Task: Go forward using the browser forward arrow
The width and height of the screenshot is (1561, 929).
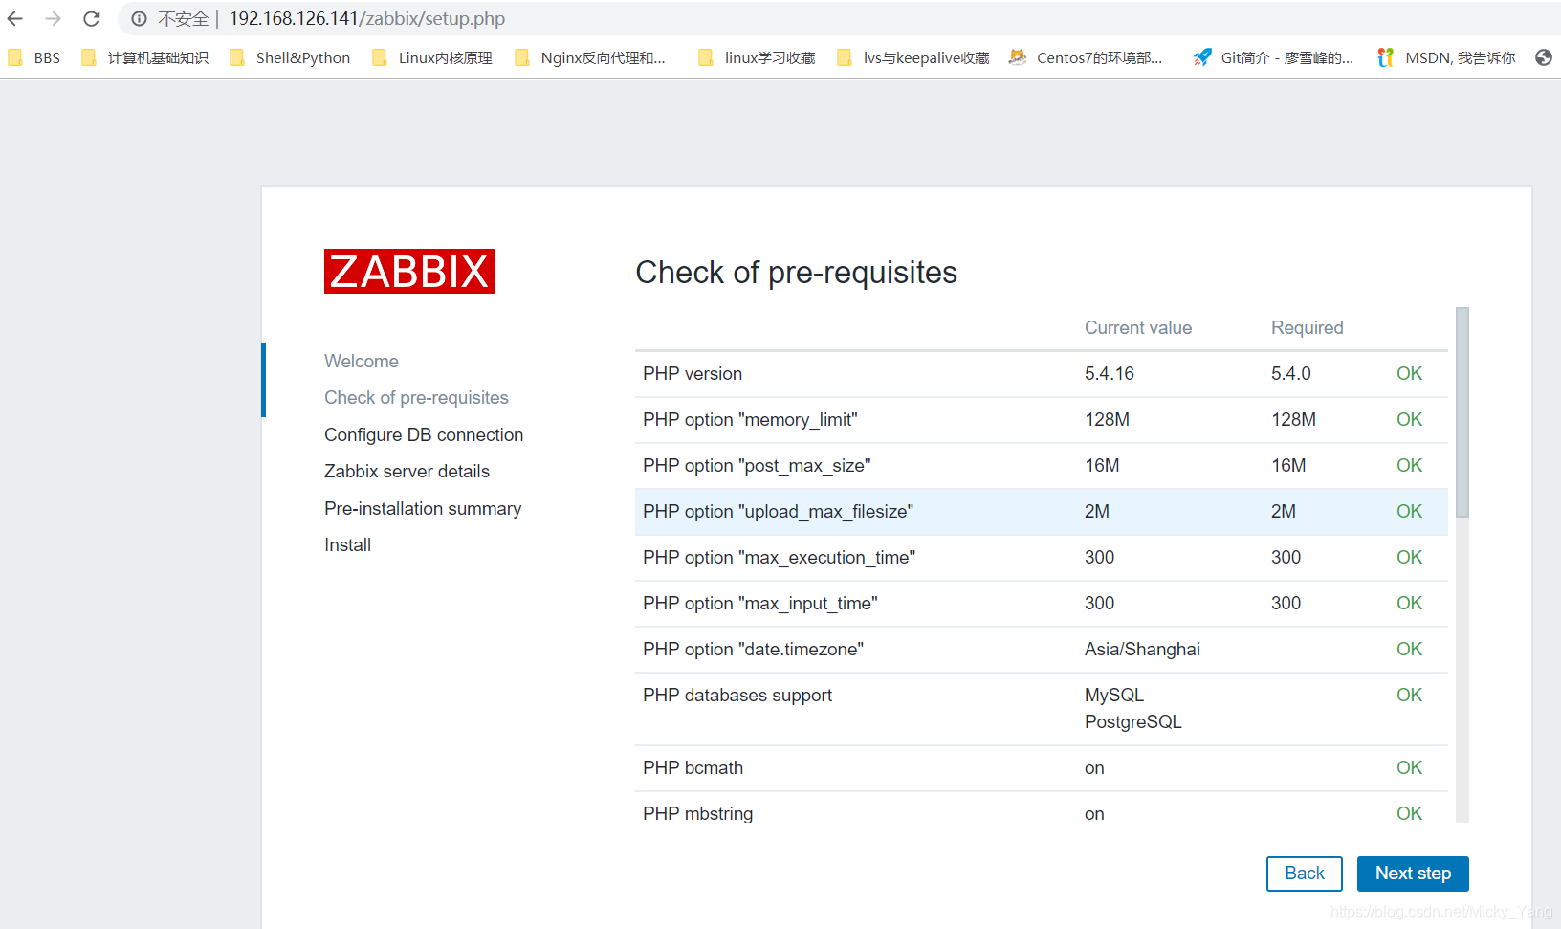Action: 54,19
